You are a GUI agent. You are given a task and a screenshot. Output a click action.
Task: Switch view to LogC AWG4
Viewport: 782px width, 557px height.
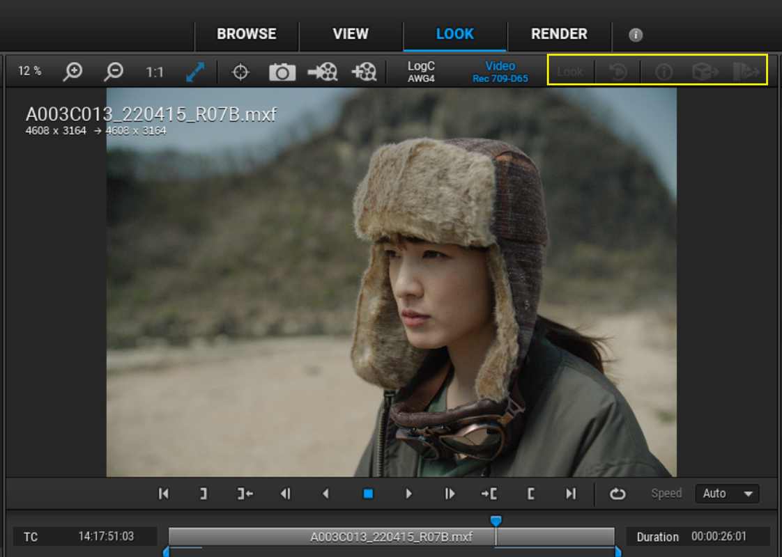click(421, 72)
